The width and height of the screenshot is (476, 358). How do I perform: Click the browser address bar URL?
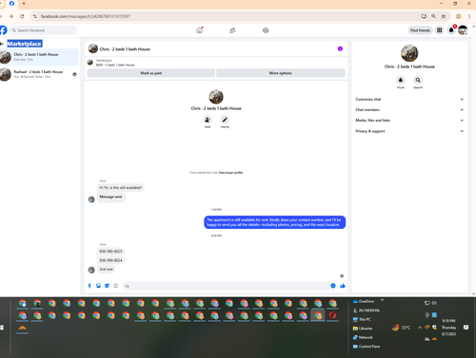(86, 16)
